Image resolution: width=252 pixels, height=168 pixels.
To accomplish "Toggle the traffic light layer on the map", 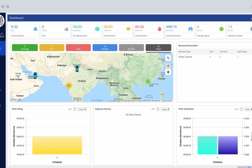I will click(x=168, y=72).
